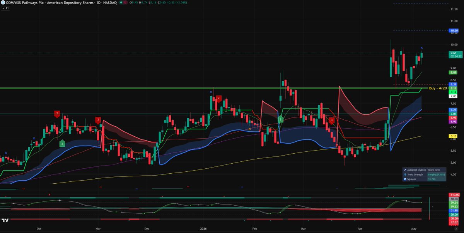
Task: Click the red 37.07 oscillator label
Action: pyautogui.click(x=454, y=223)
